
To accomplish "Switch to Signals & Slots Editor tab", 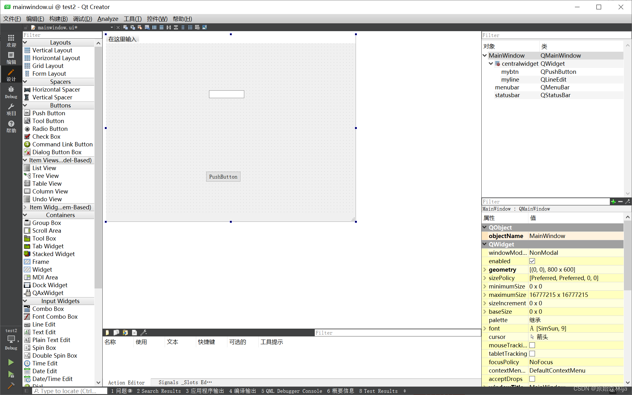I will click(x=185, y=382).
